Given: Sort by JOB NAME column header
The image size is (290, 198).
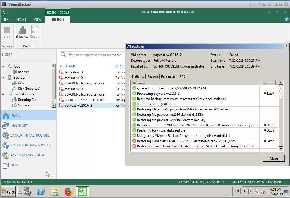Looking at the screenshot, I should point(68,66).
